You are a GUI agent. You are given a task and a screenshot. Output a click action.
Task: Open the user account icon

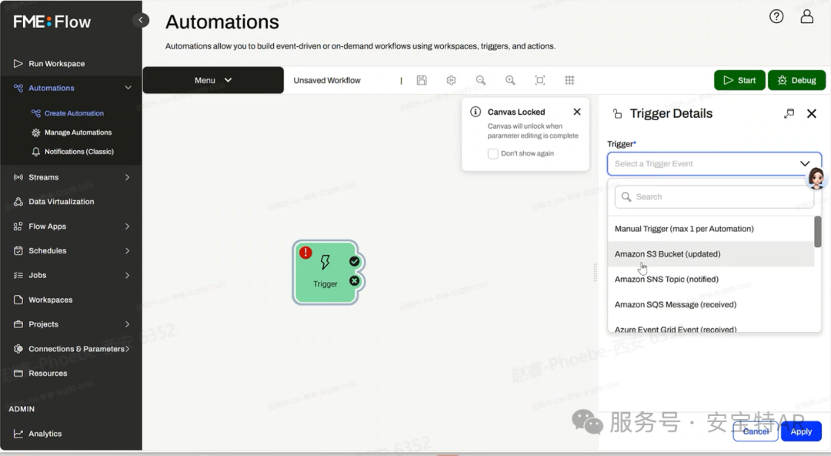tap(806, 16)
